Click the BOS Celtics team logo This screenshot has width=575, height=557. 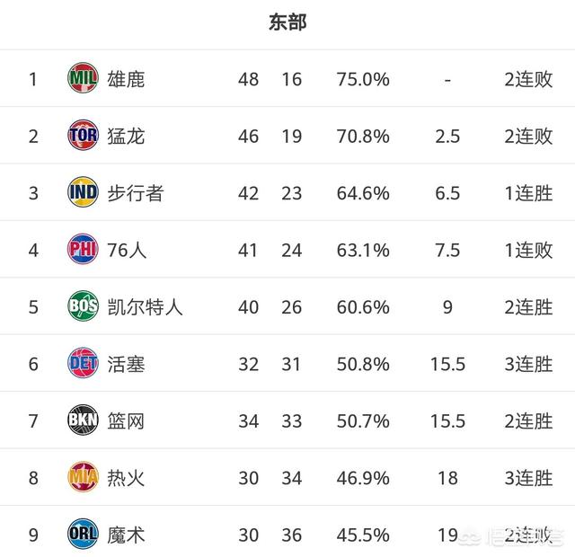coord(83,306)
